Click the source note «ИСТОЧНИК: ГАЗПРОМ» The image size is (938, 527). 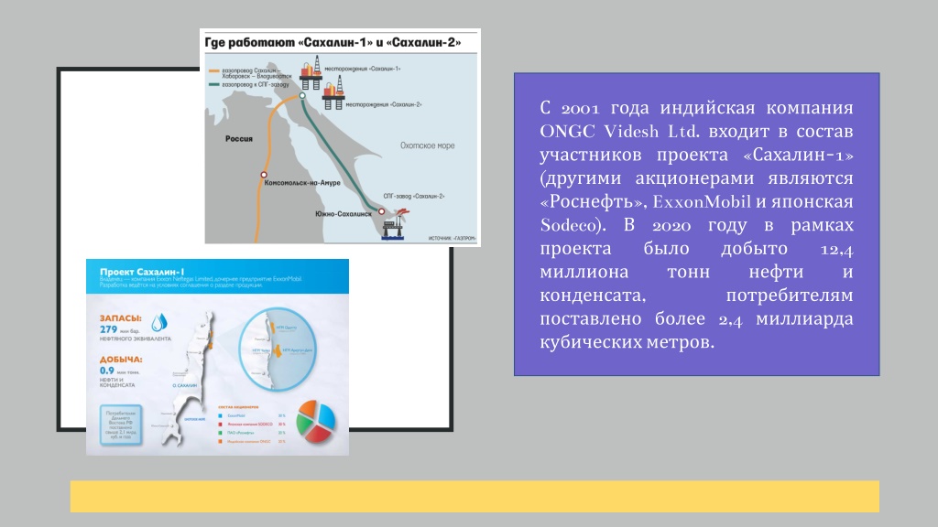453,239
